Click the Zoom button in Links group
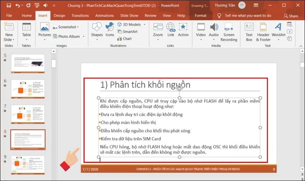Viewport: 305px width, 181px height. tap(158, 31)
